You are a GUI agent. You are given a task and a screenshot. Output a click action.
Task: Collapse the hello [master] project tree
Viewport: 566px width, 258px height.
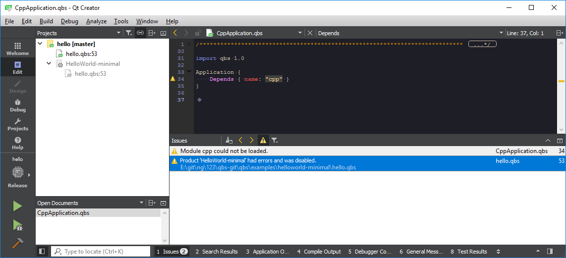pos(40,44)
